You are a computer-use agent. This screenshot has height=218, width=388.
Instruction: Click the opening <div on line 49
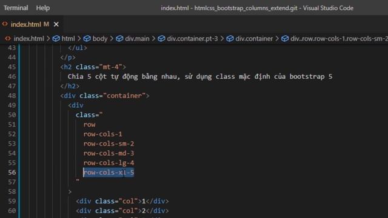pyautogui.click(x=76, y=105)
